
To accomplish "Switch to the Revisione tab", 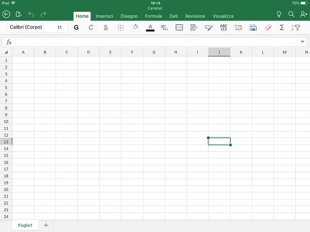I will coord(195,16).
